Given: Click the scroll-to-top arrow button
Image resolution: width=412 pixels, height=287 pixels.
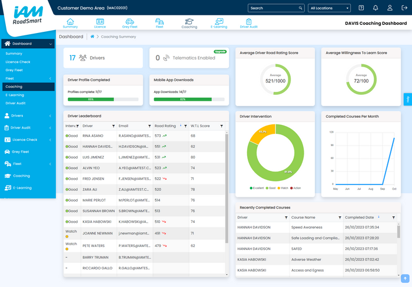Looking at the screenshot, I should (x=405, y=278).
